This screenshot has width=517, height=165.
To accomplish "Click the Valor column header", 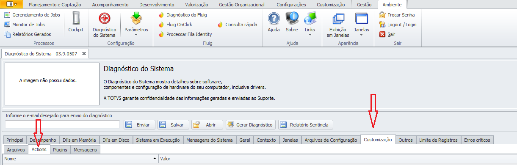I will 337,159.
